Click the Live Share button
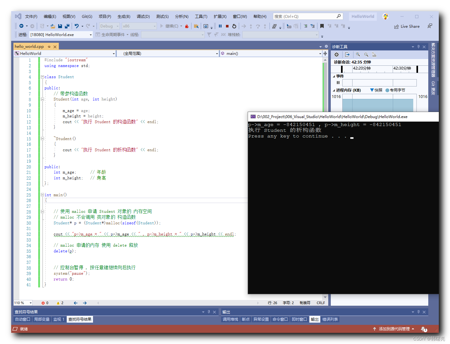This screenshot has height=344, width=450. coord(407,26)
